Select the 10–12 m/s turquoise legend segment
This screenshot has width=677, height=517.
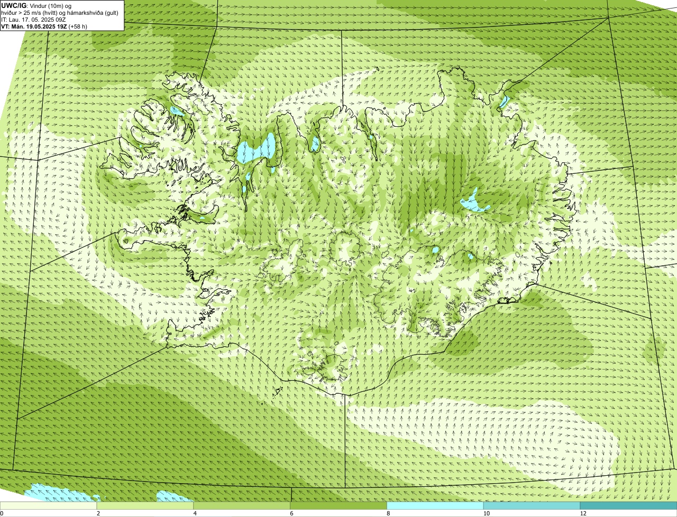pos(532,505)
